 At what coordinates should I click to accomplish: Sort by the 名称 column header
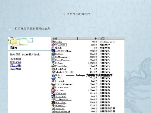tap(64, 39)
